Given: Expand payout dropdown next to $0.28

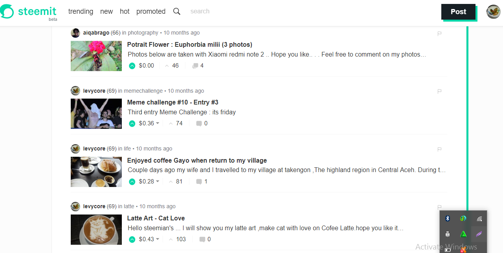Looking at the screenshot, I should pos(158,181).
